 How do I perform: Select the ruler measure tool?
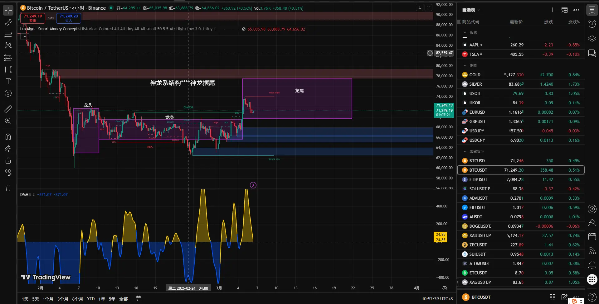[x=8, y=109]
